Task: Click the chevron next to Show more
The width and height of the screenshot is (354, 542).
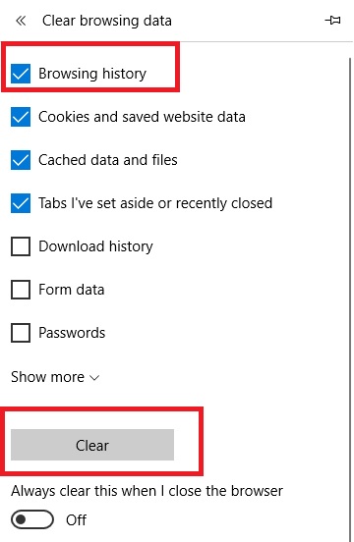Action: click(94, 378)
